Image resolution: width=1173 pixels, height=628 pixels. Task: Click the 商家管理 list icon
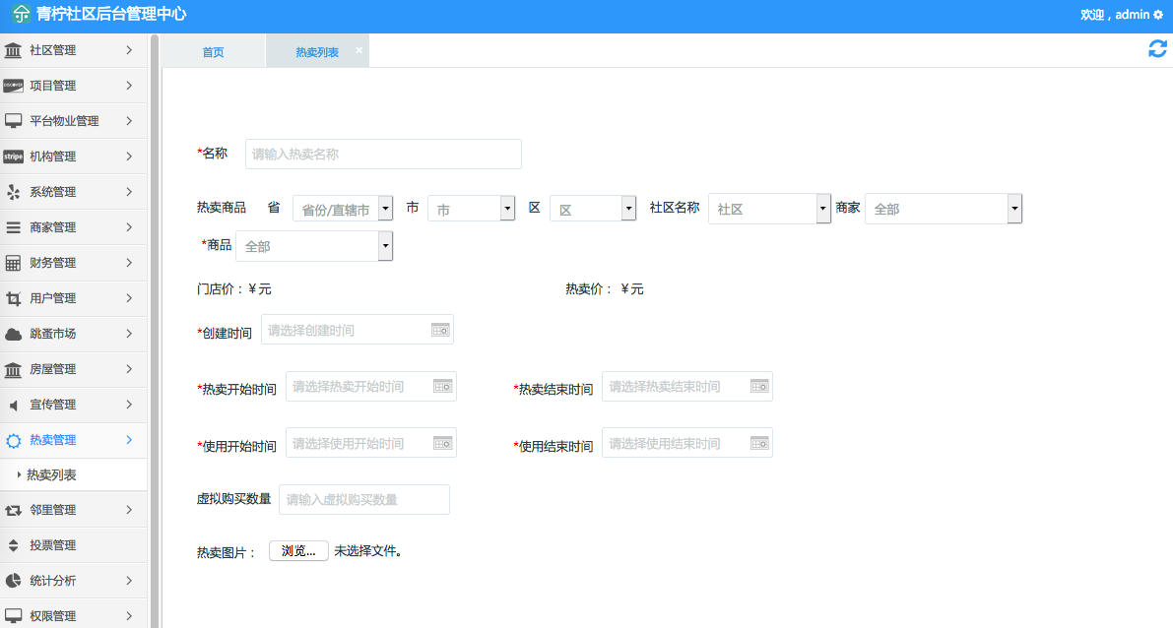[13, 227]
